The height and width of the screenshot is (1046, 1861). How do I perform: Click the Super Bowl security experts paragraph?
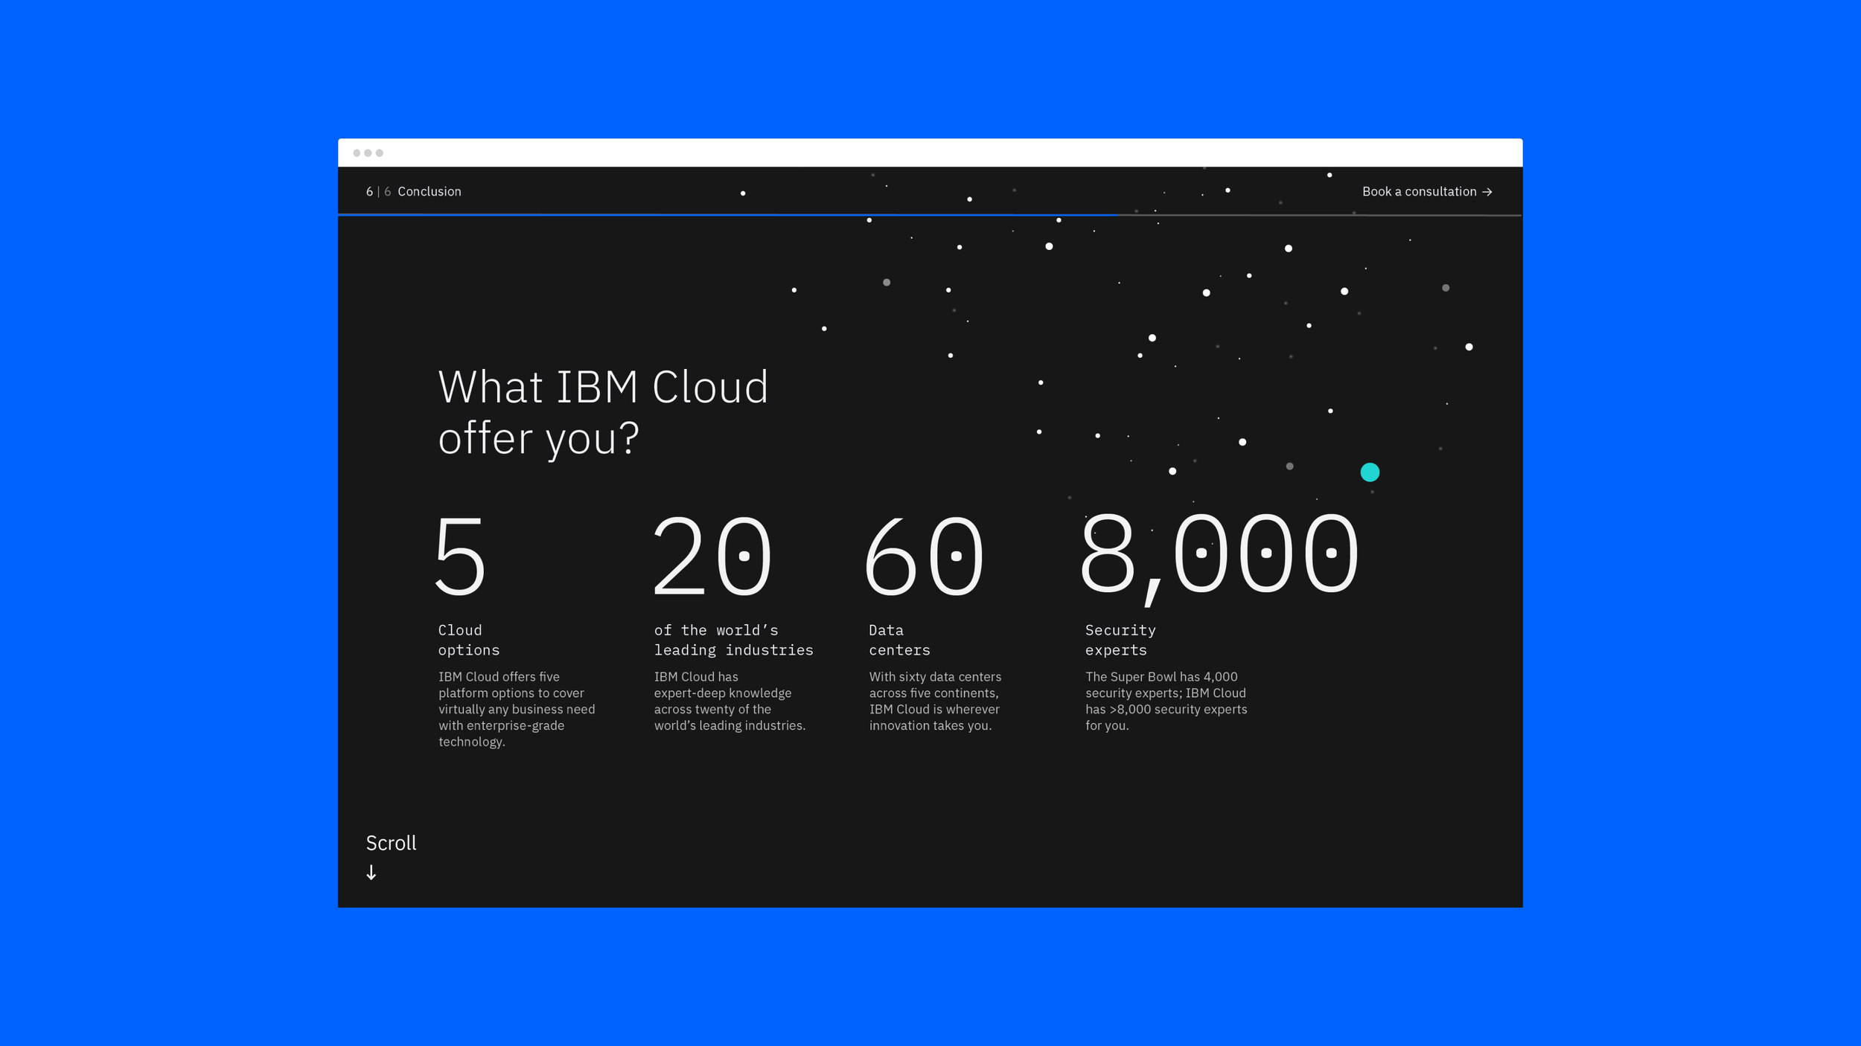[x=1166, y=701]
